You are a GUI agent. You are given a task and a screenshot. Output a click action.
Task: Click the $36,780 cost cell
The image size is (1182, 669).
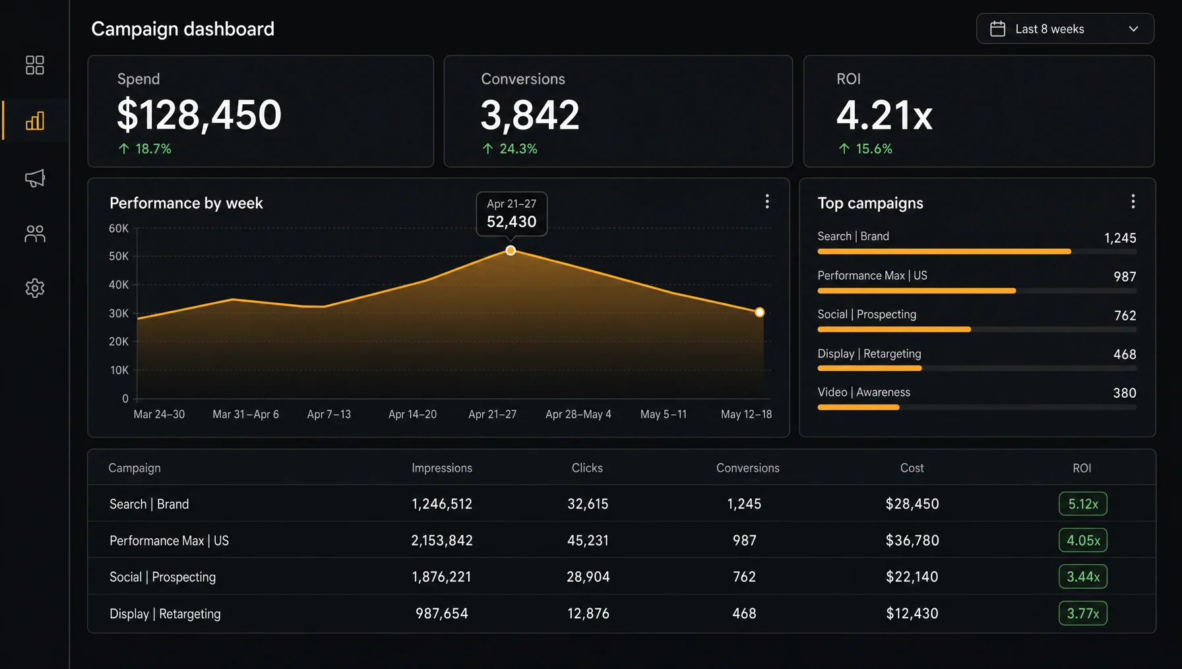912,540
